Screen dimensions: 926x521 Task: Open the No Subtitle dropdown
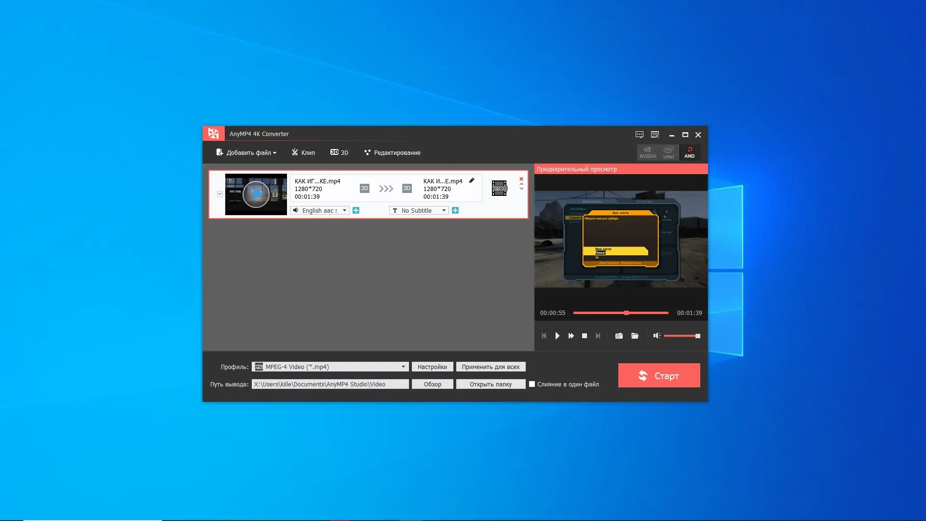(x=444, y=210)
